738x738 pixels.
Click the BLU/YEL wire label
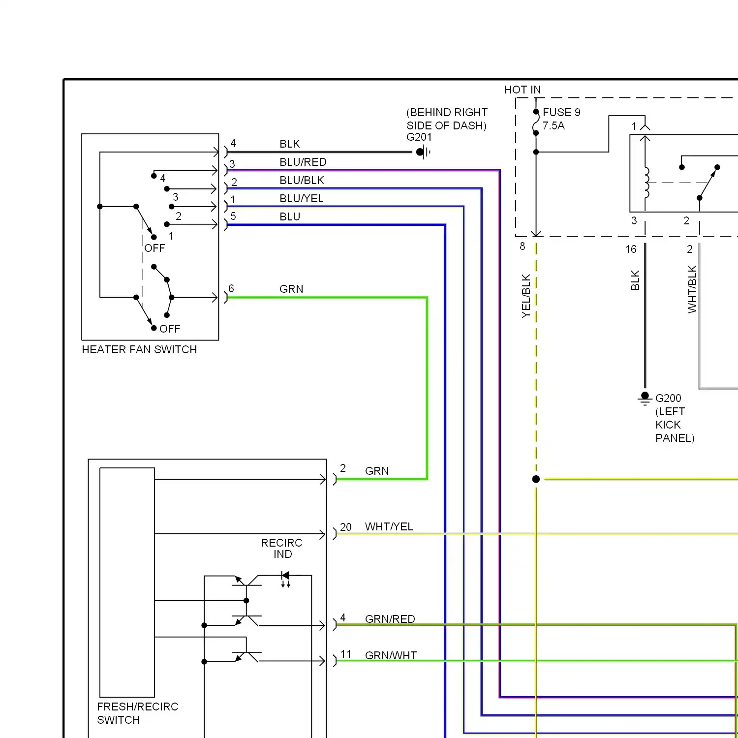click(301, 198)
